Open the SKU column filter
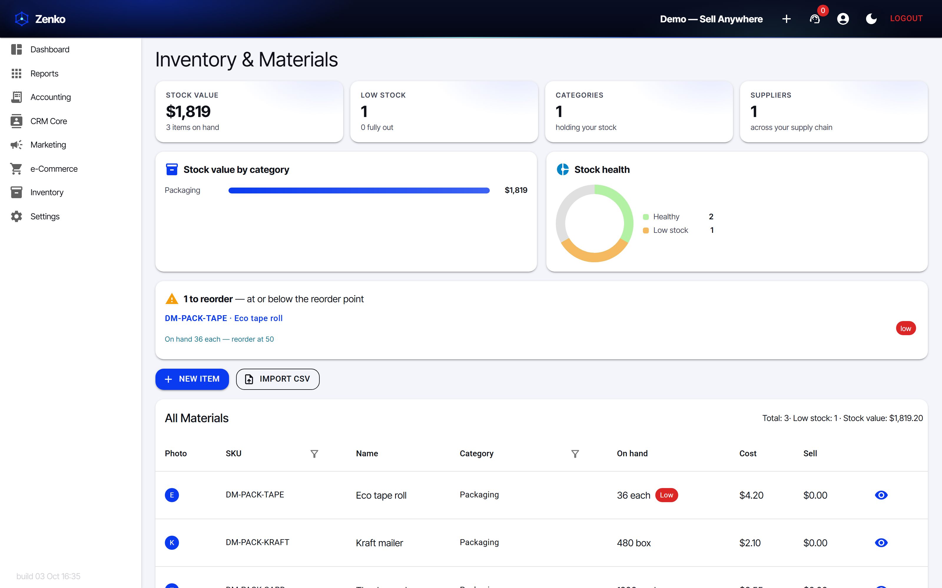This screenshot has height=588, width=942. [314, 453]
